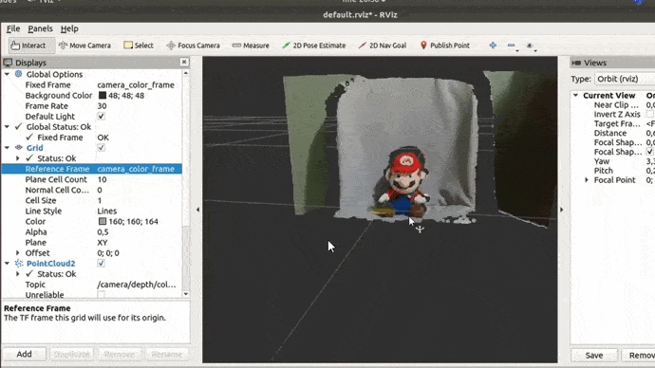Viewport: 655px width, 368px height.
Task: Toggle the Invert Z Axis checkbox
Action: pos(650,114)
